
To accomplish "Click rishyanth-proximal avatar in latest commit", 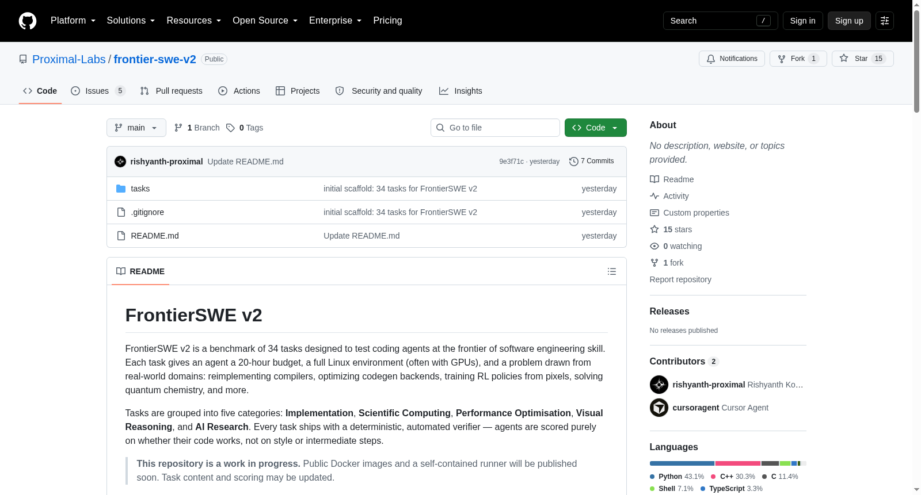I will (120, 162).
